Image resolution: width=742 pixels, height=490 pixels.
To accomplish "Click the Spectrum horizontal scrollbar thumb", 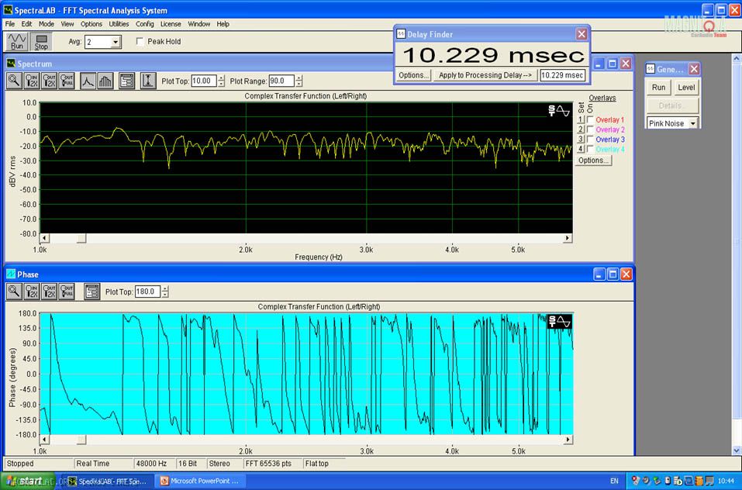I will coord(81,238).
